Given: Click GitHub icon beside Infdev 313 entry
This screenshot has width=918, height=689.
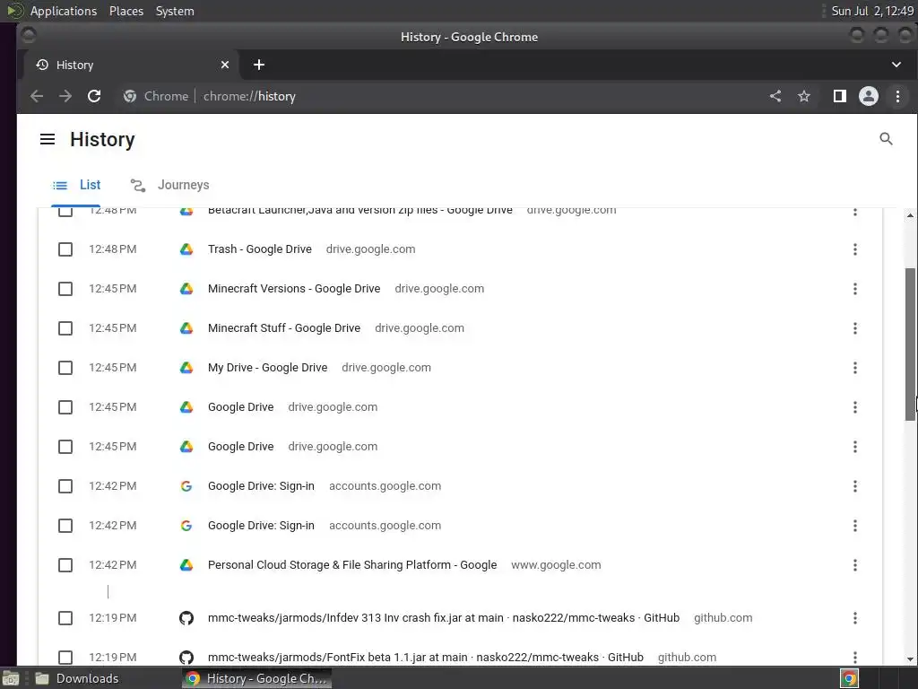Looking at the screenshot, I should (x=186, y=617).
